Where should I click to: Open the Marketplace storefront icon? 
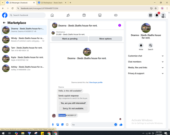100,15
